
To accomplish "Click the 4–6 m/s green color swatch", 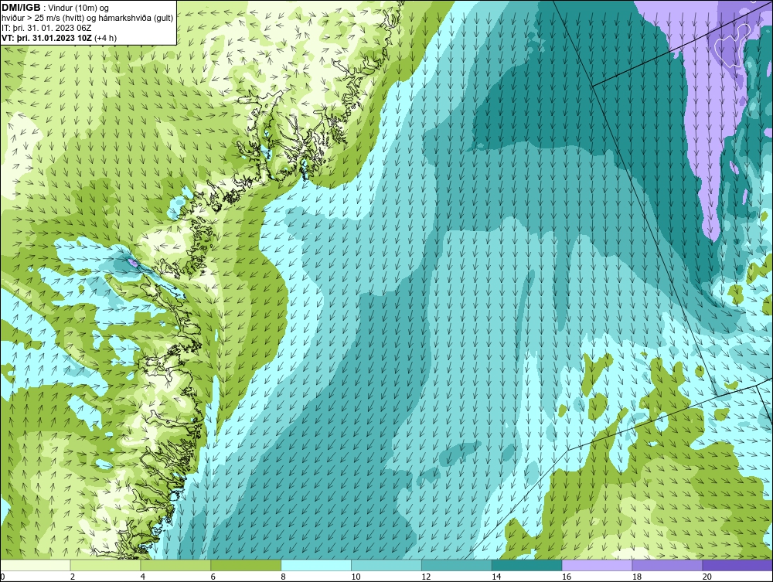I will (175, 565).
